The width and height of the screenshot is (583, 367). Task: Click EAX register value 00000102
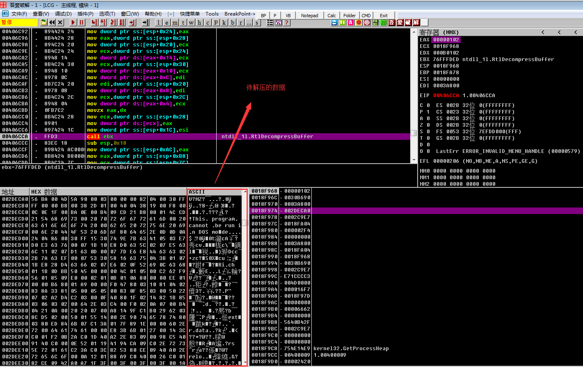pyautogui.click(x=446, y=40)
